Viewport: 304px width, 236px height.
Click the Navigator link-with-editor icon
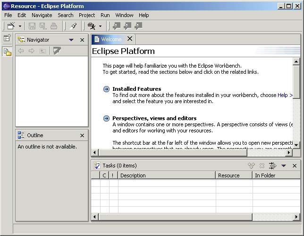pyautogui.click(x=57, y=51)
